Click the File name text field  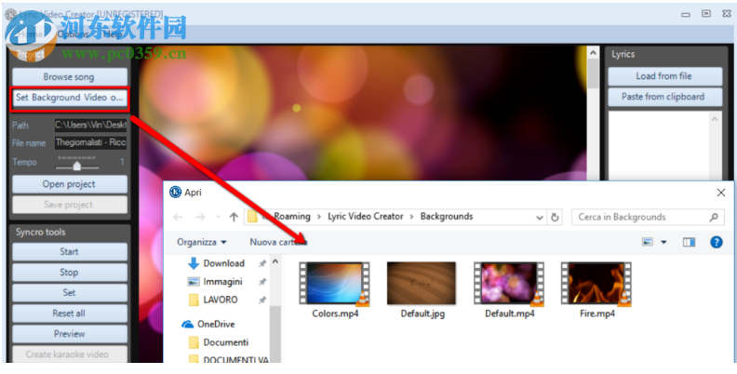[x=90, y=142]
